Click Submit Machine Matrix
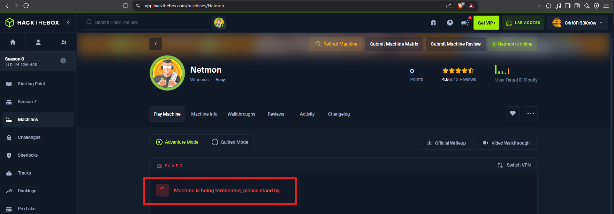This screenshot has height=214, width=614. pyautogui.click(x=394, y=44)
